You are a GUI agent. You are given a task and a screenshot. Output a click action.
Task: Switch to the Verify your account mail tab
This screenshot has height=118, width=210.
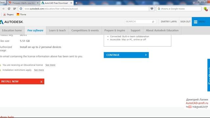[23, 3]
